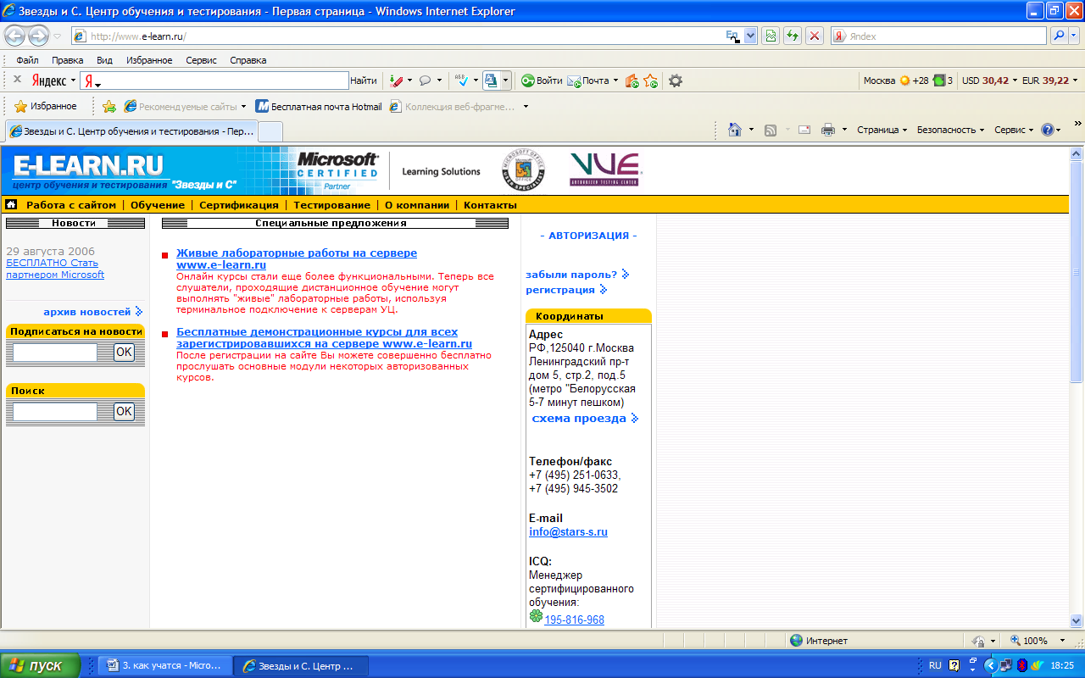
Task: Click the Print icon in command bar
Action: (828, 130)
